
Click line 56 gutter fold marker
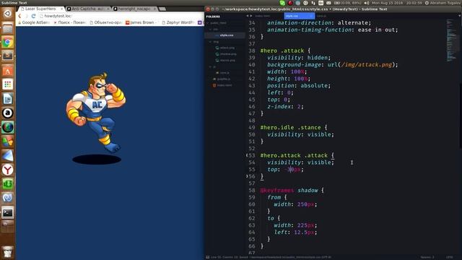coord(247,176)
